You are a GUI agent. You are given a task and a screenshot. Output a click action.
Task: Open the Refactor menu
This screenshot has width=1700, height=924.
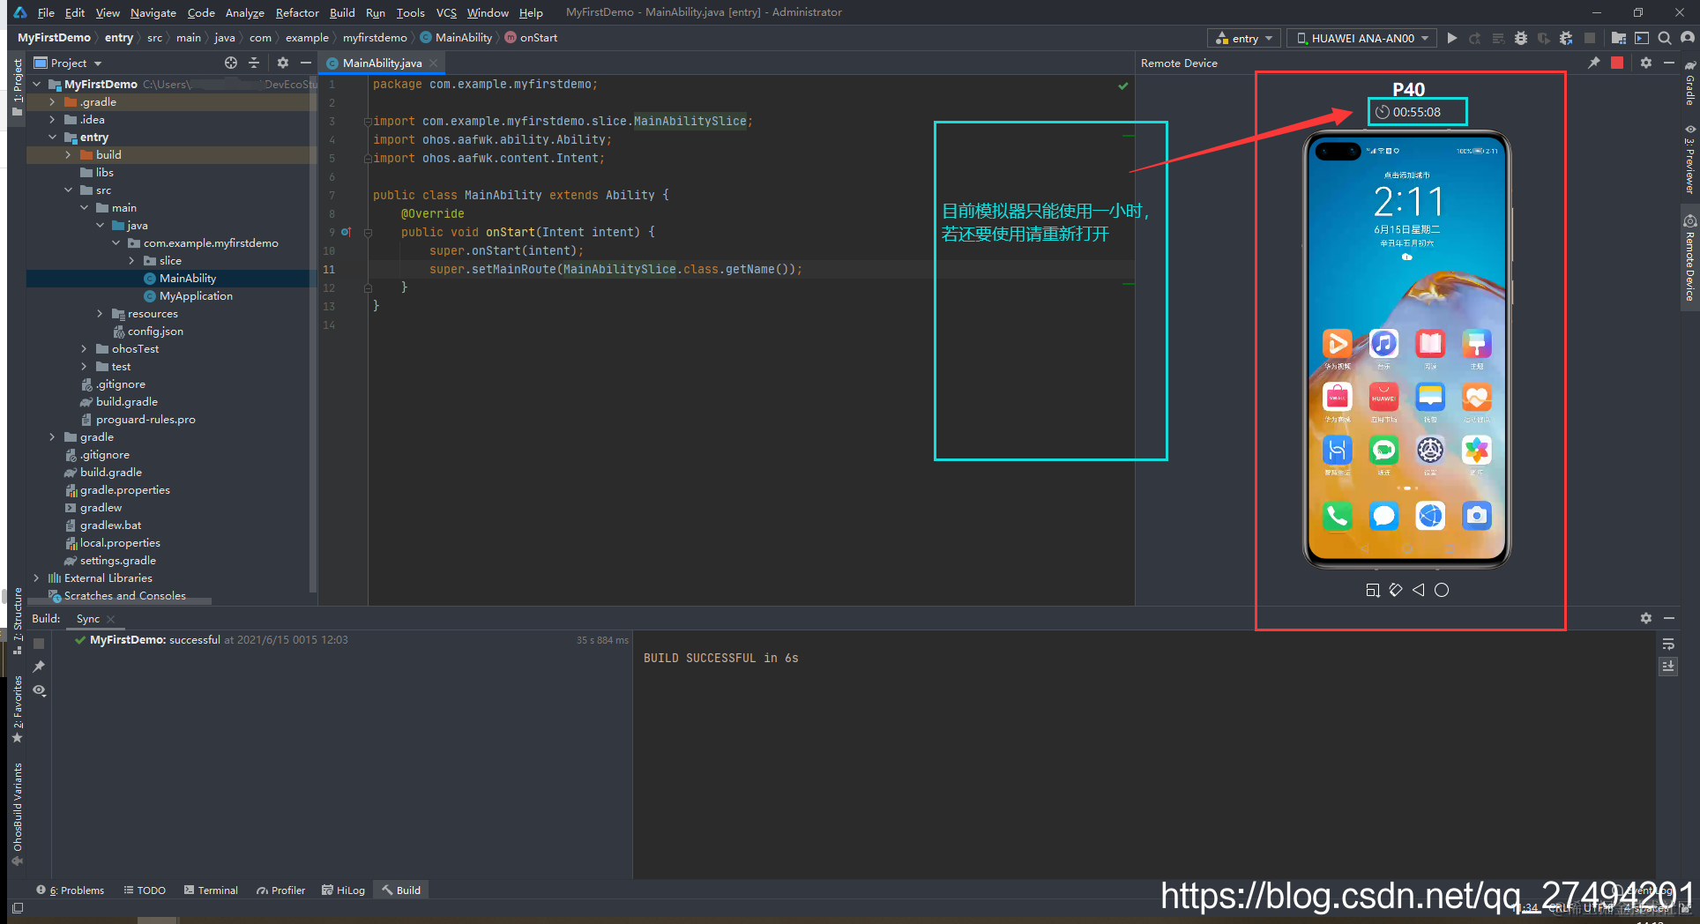297,12
